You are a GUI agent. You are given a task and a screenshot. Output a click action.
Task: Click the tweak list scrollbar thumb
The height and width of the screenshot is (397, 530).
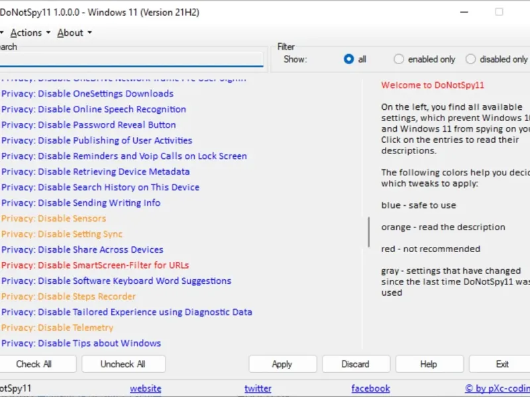(x=368, y=232)
